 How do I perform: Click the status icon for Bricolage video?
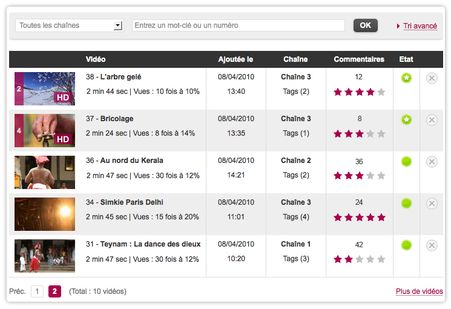point(406,119)
